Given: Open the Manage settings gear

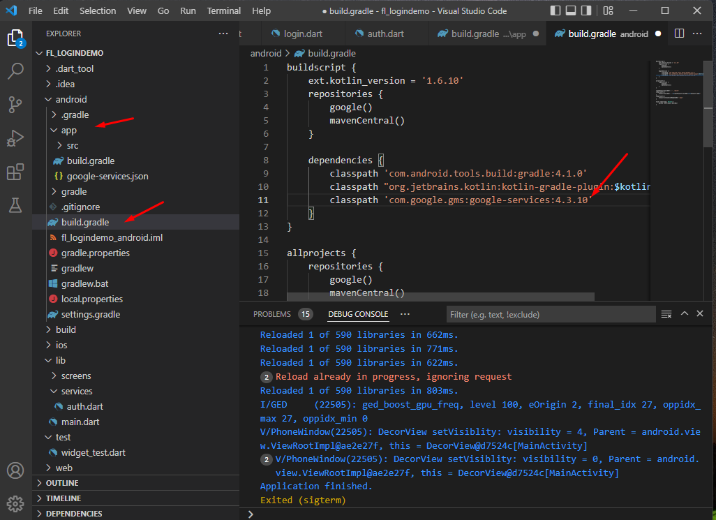Looking at the screenshot, I should [15, 503].
